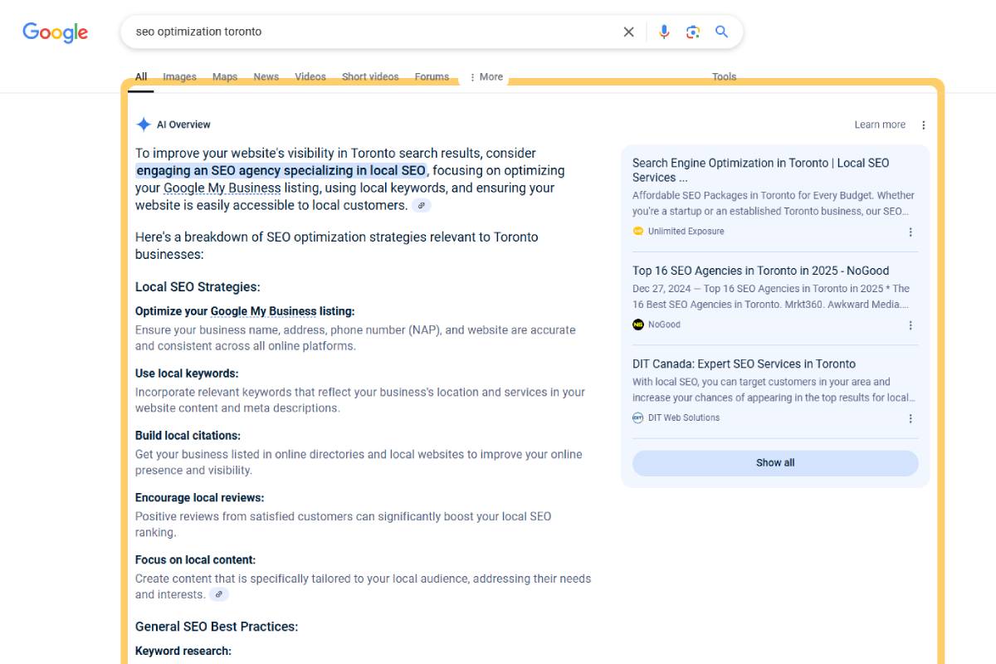Open Google Lens image search
Image resolution: width=996 pixels, height=664 pixels.
pos(693,32)
